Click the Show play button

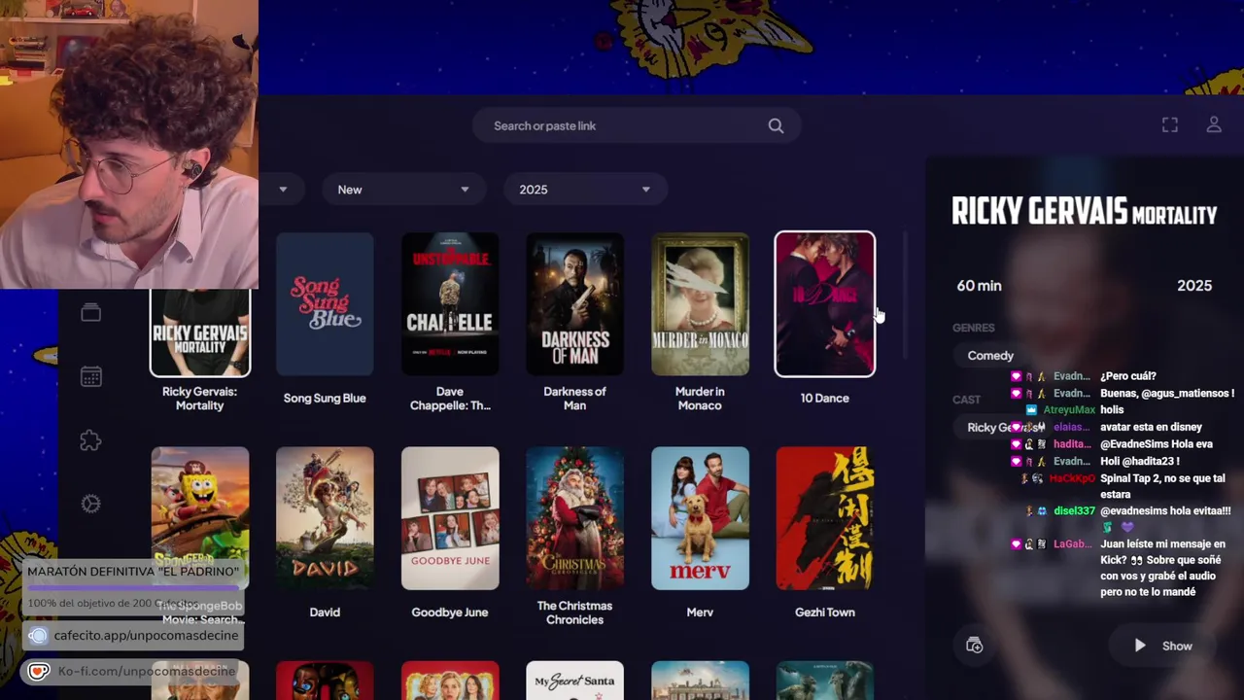(1163, 646)
